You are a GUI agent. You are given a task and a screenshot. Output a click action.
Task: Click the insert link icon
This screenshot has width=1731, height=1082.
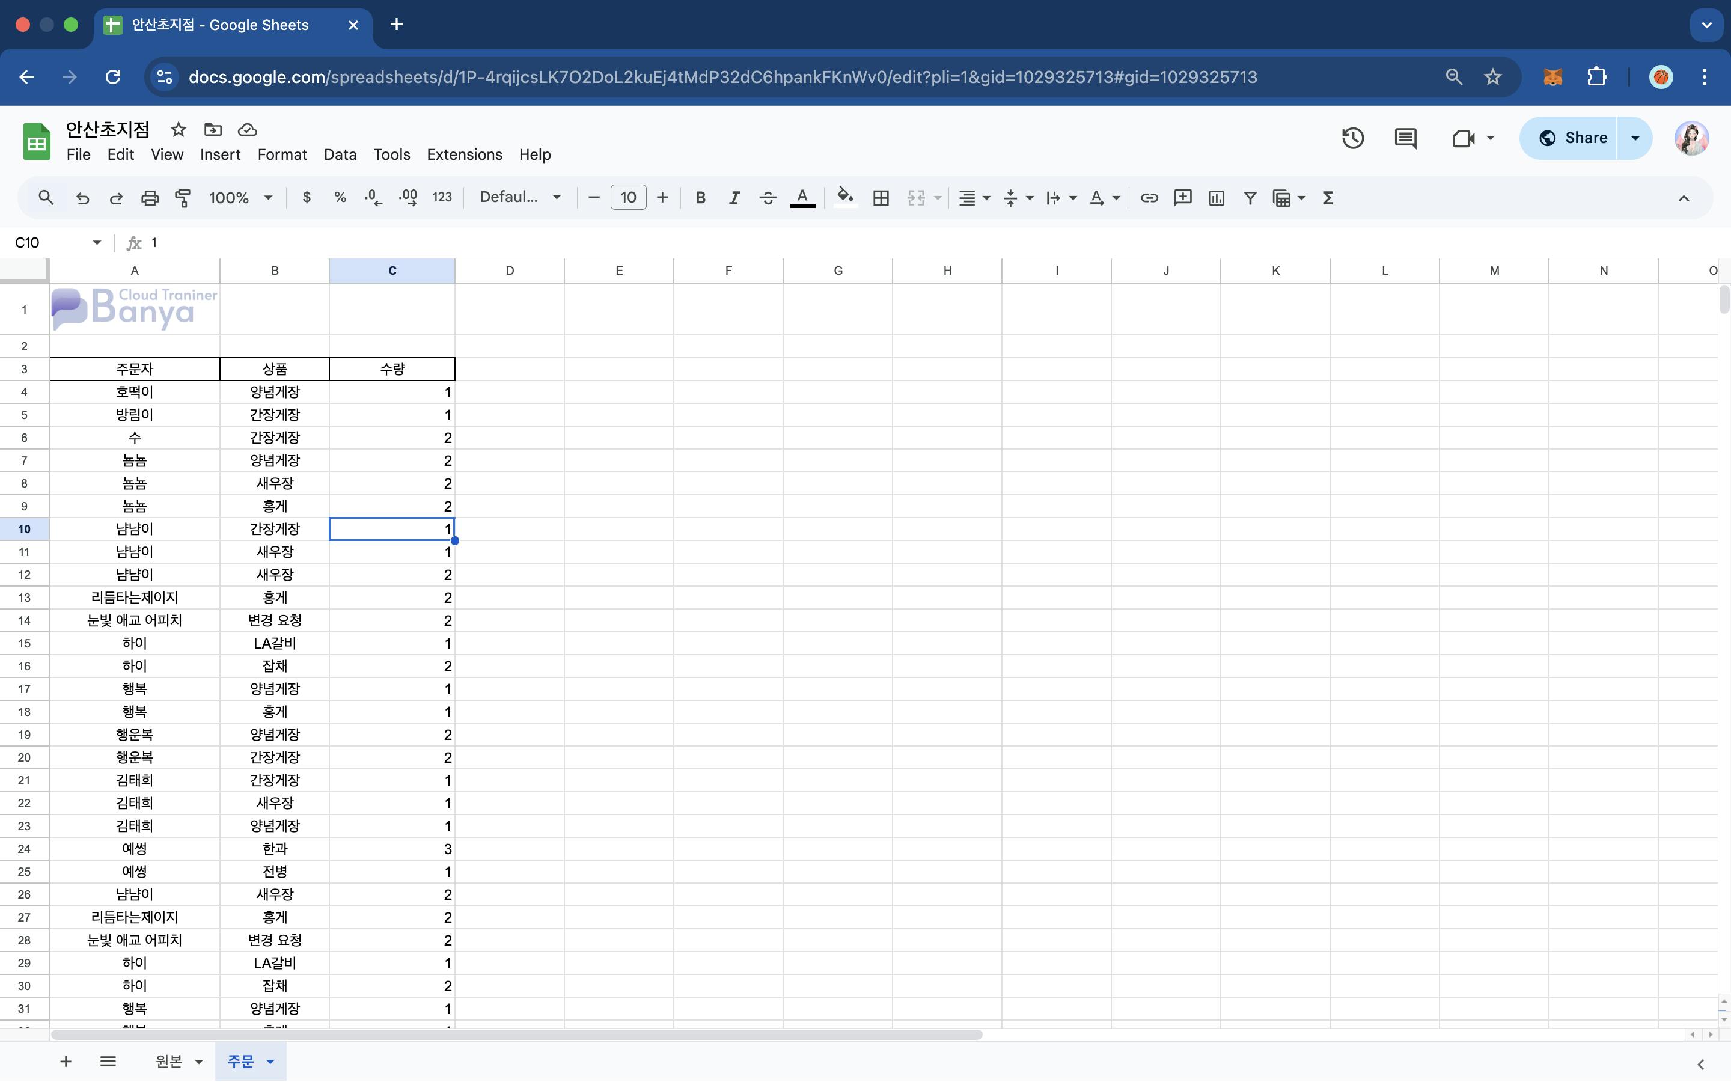pos(1149,198)
